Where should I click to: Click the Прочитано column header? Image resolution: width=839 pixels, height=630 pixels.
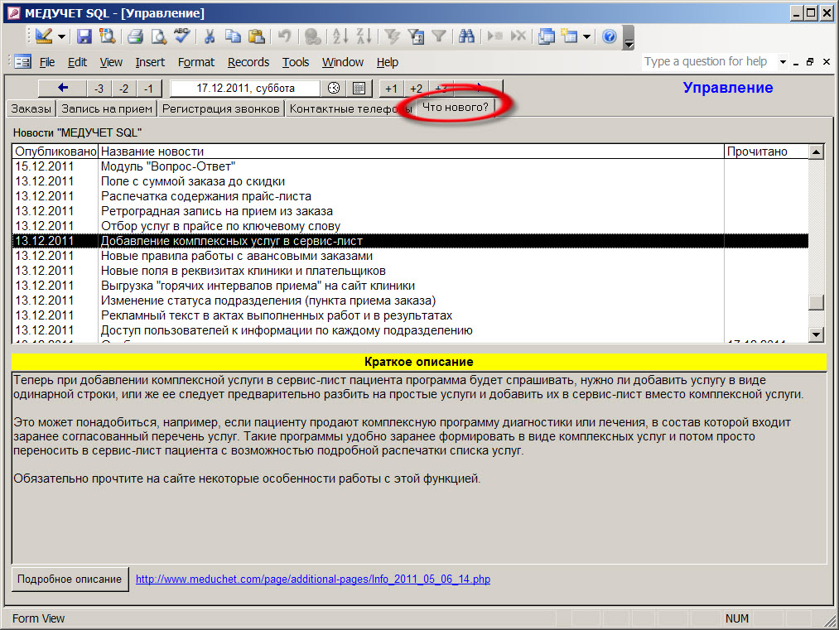click(x=766, y=151)
